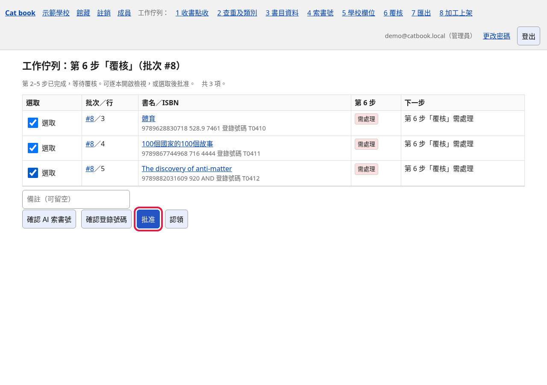Go to step 4 索書號
Screen dimensions: 547x385
click(x=321, y=13)
